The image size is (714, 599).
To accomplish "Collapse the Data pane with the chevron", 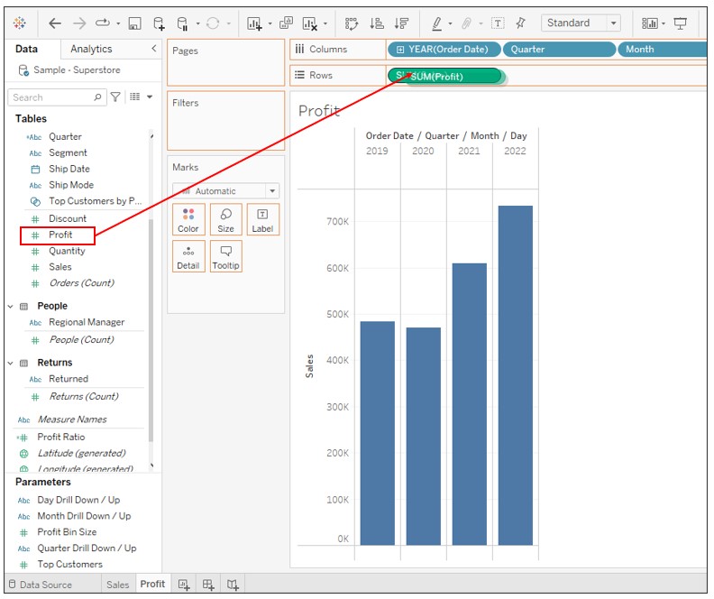I will coord(154,48).
